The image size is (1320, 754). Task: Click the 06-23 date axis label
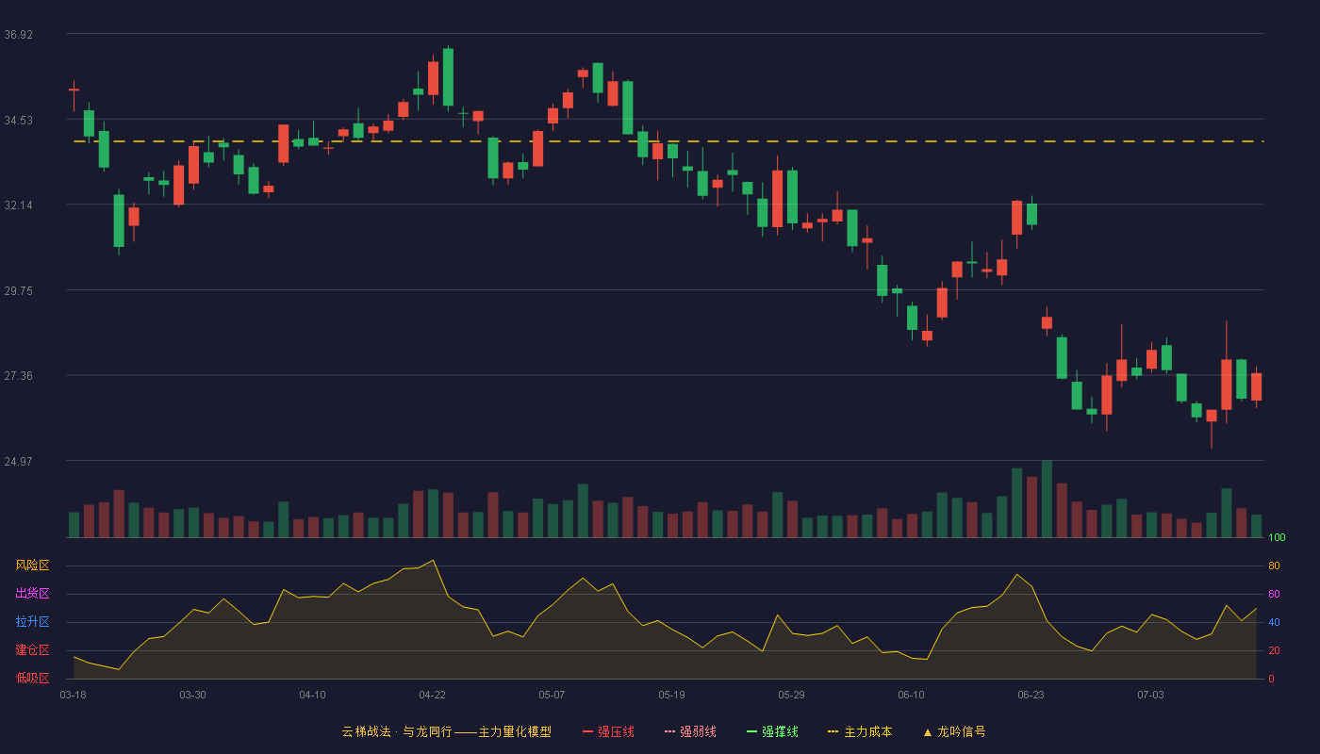1031,695
